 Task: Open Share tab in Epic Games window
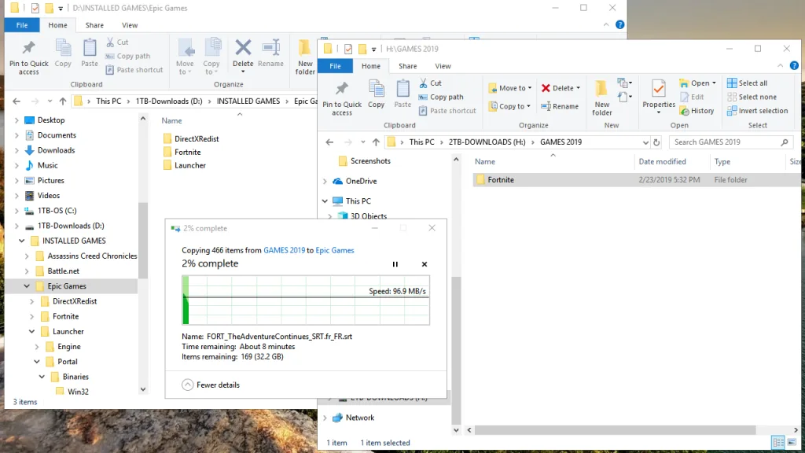[94, 25]
